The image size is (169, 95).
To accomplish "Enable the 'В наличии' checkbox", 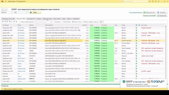I will (x=54, y=22).
